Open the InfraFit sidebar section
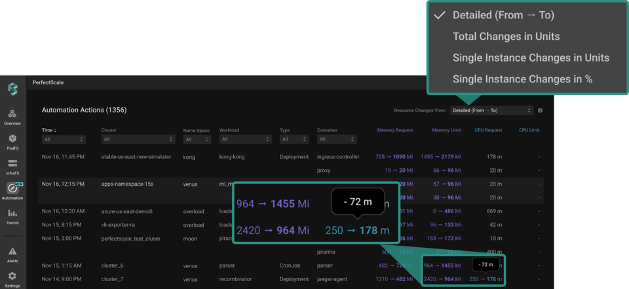Viewport: 629px width, 289px height. click(12, 167)
